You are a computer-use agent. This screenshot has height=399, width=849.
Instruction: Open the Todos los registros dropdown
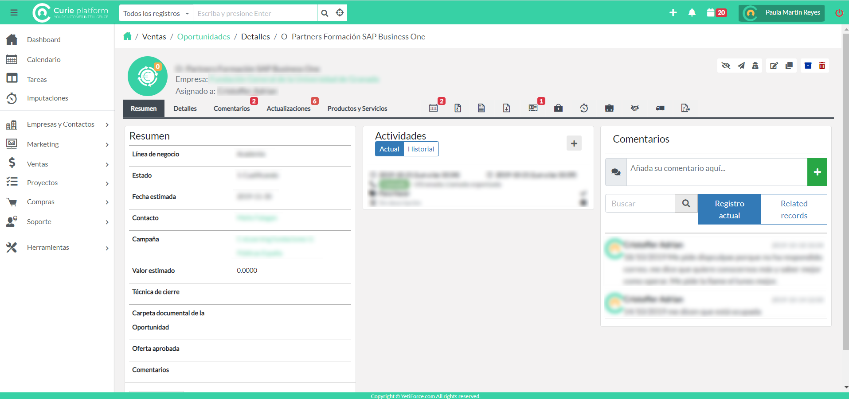coord(156,13)
